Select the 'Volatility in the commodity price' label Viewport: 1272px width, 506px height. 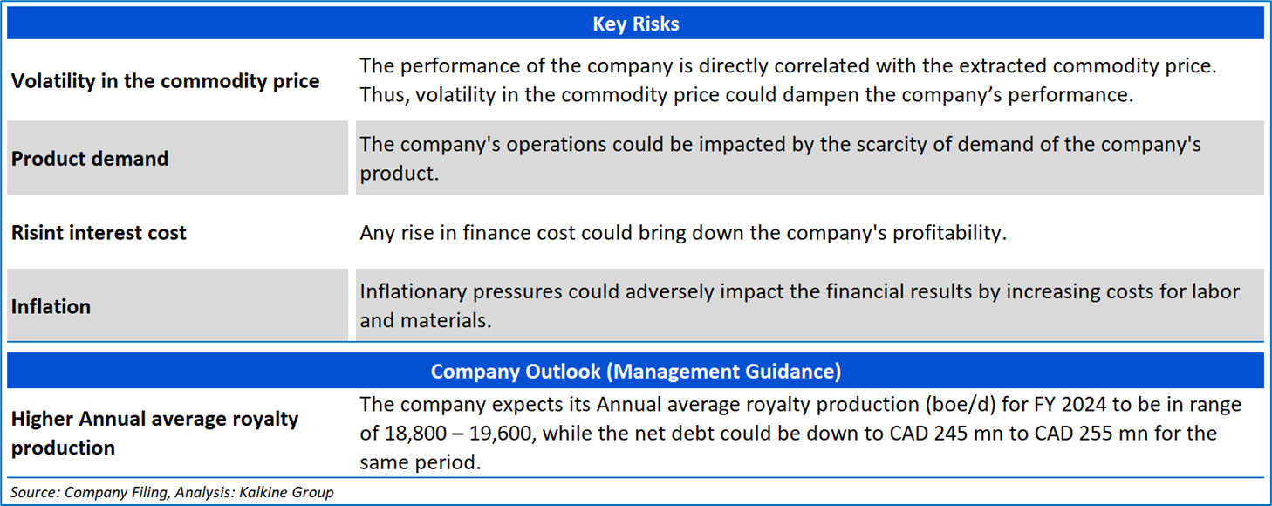(165, 81)
